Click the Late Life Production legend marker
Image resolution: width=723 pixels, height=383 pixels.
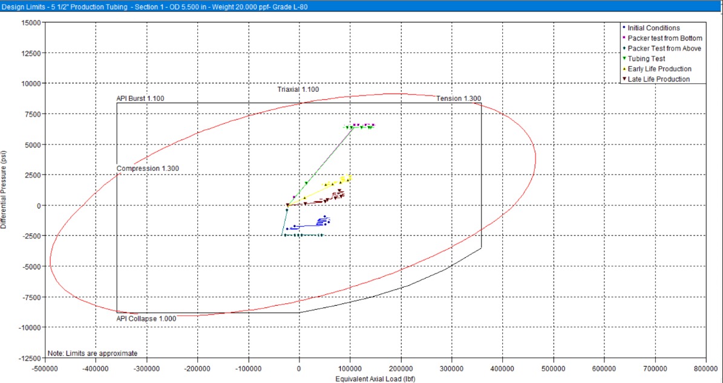(x=623, y=79)
